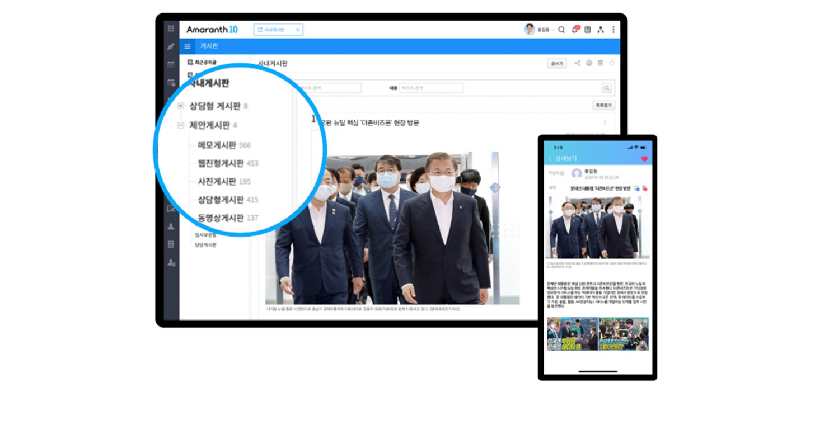Click the post title '더존비즈온' 현장 방문
The height and width of the screenshot is (425, 815).
click(x=369, y=122)
